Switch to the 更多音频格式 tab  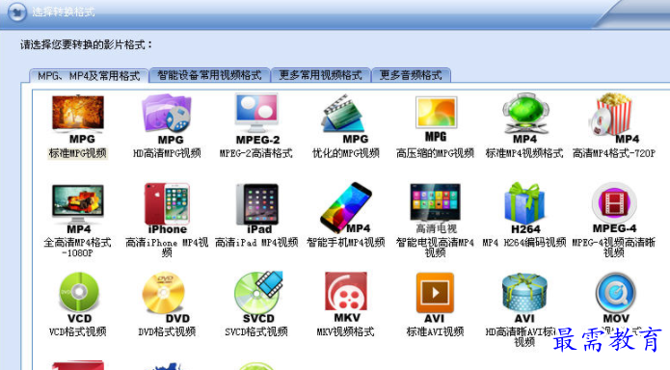pos(411,75)
